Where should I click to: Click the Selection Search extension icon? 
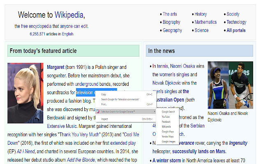(98, 112)
